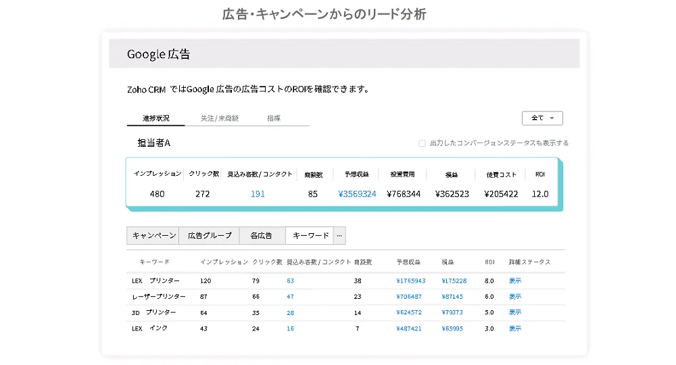This screenshot has width=676, height=365.
Task: Click 表示 for LEX インク row
Action: point(515,328)
